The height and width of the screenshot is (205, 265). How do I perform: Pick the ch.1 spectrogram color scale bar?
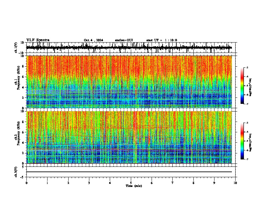(x=242, y=86)
